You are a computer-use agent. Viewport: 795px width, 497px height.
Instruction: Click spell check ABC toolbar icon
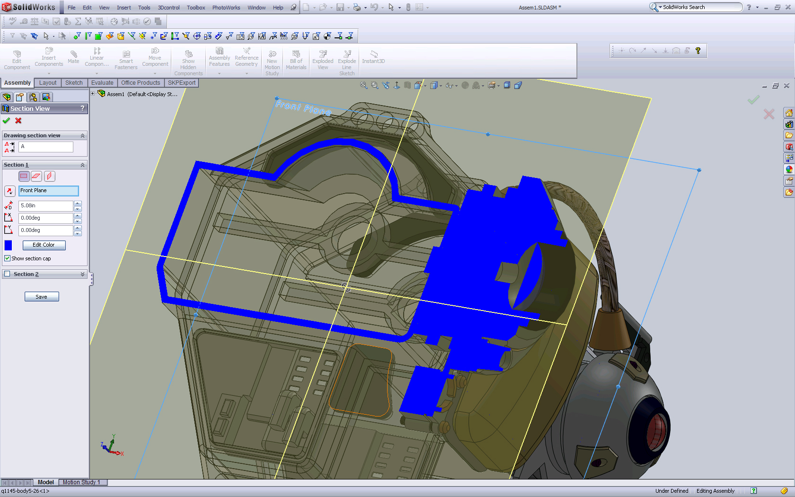click(x=13, y=21)
